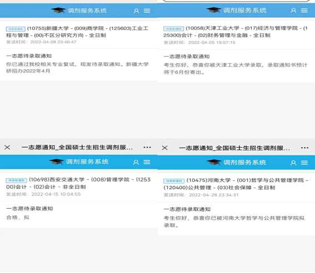Image resolution: width=315 pixels, height=273 pixels.
Task: Open user profile icon in Xi'an Jiaotong panel
Action: (x=136, y=162)
